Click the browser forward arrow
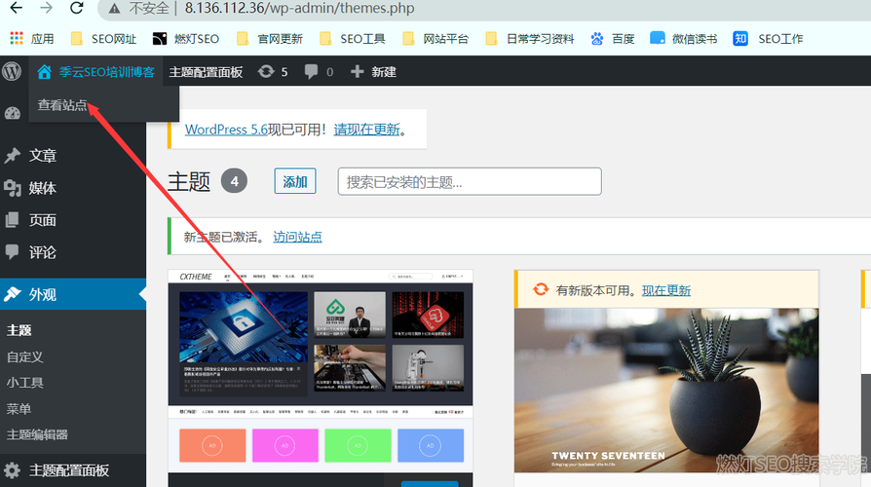The height and width of the screenshot is (487, 871). tap(47, 8)
